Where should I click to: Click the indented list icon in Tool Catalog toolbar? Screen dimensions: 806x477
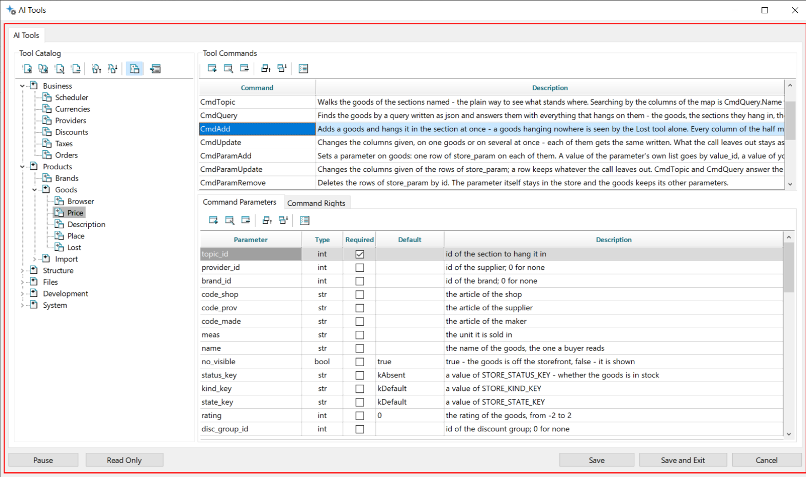155,69
